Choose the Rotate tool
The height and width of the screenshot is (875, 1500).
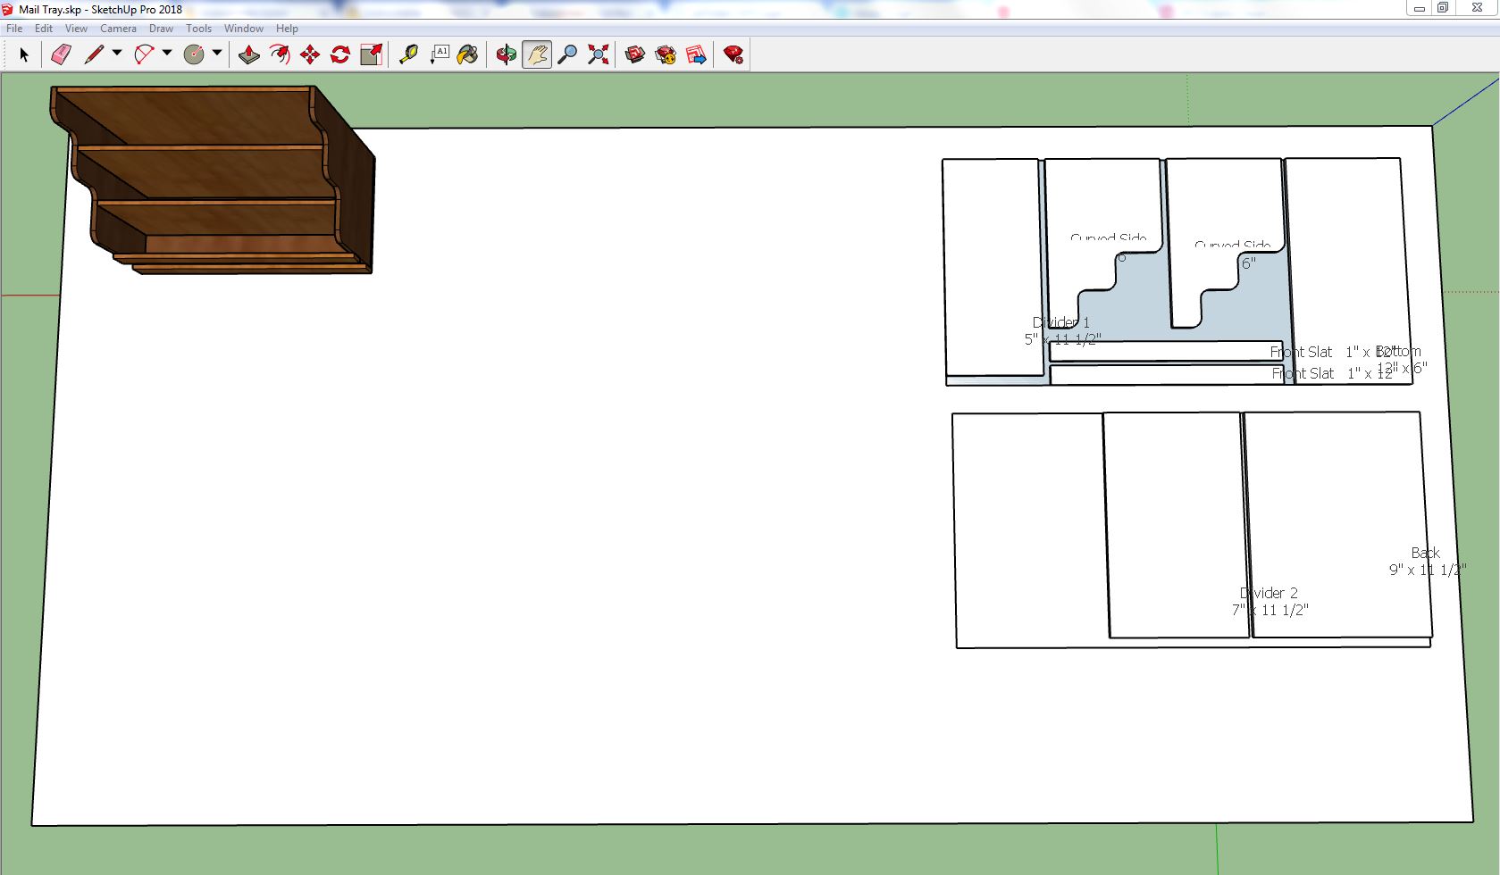click(x=340, y=54)
